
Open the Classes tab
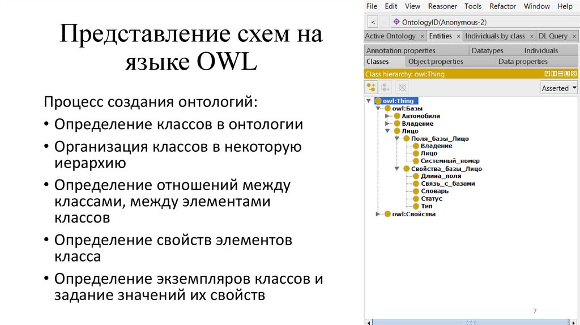coord(384,61)
